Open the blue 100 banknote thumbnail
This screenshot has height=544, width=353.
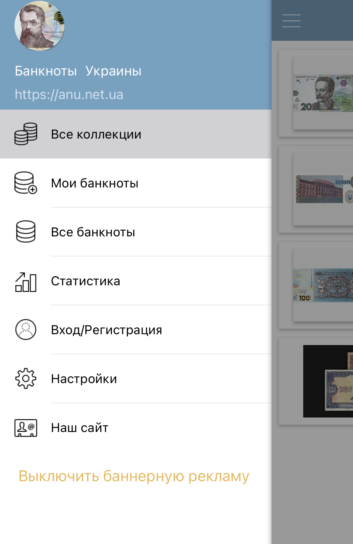tap(322, 285)
